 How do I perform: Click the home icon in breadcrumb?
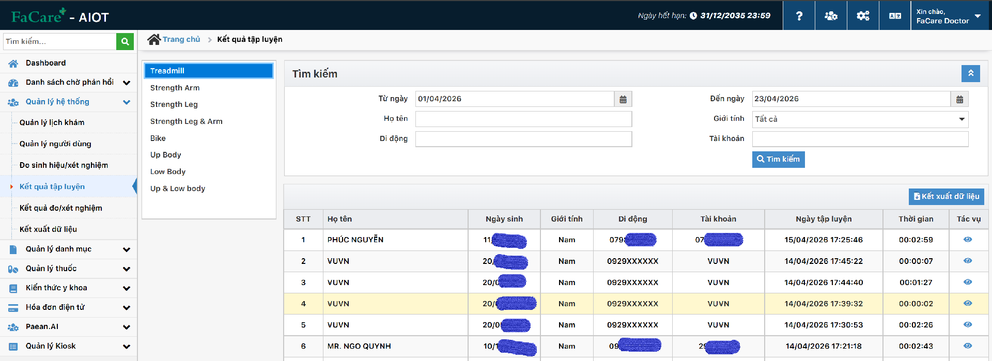pyautogui.click(x=153, y=39)
